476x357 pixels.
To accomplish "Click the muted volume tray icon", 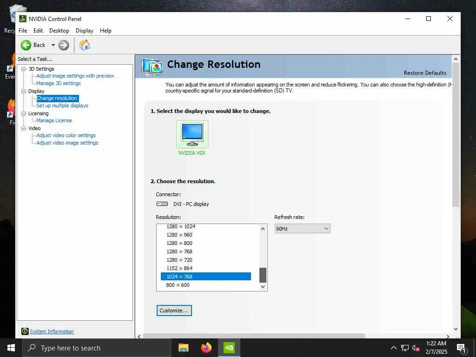I will (416, 348).
